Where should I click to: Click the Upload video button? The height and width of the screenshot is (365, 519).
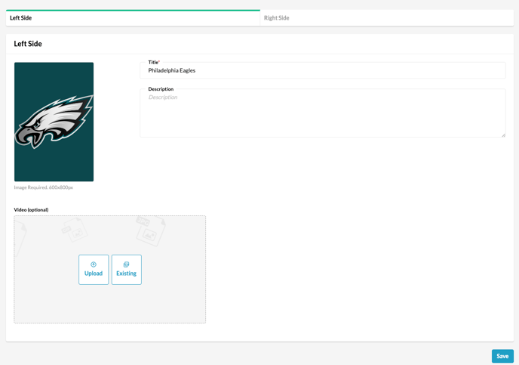94,270
